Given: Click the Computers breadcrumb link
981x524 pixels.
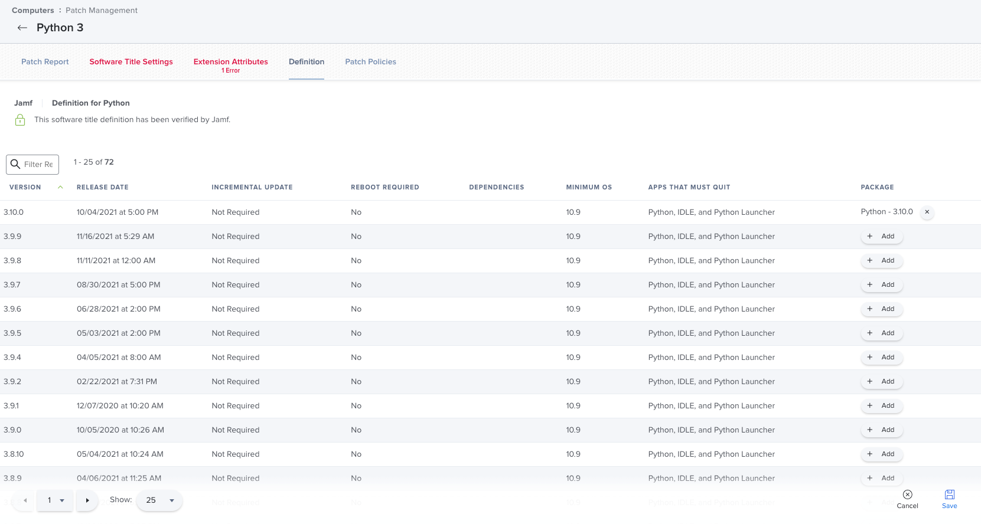Looking at the screenshot, I should (x=33, y=11).
